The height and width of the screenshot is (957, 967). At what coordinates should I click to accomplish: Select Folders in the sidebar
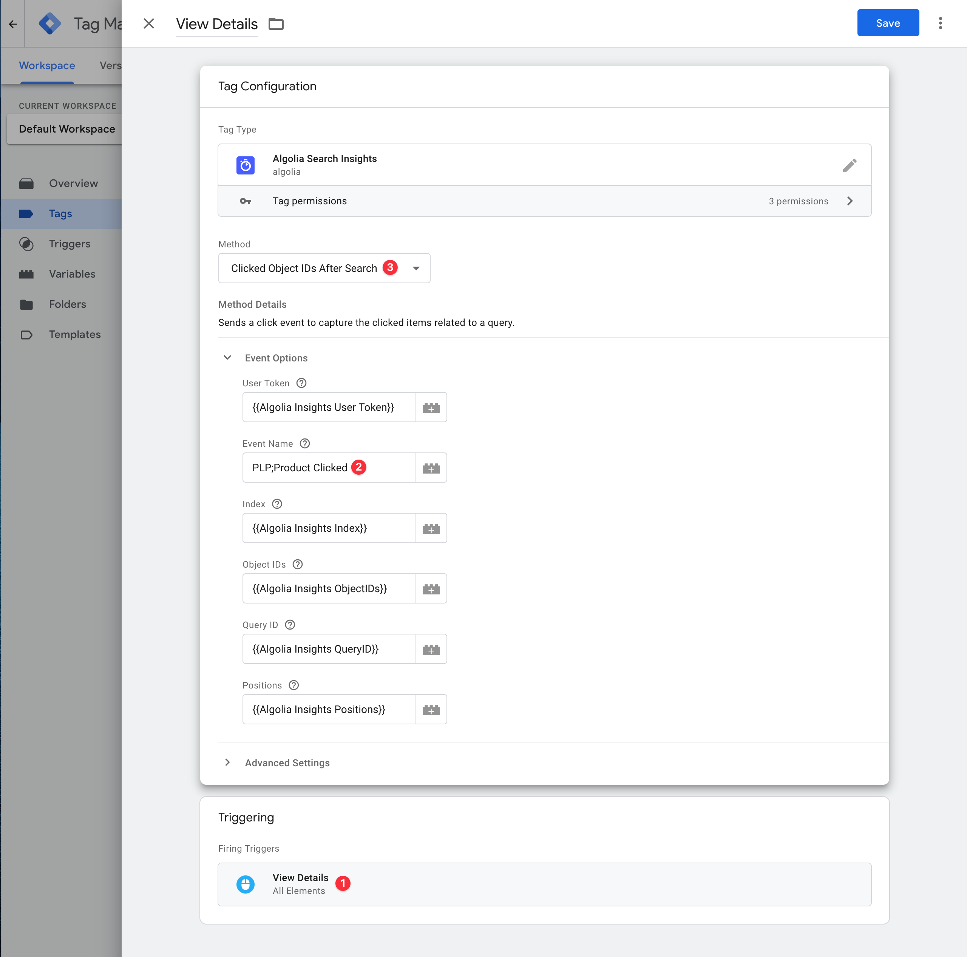tap(68, 304)
